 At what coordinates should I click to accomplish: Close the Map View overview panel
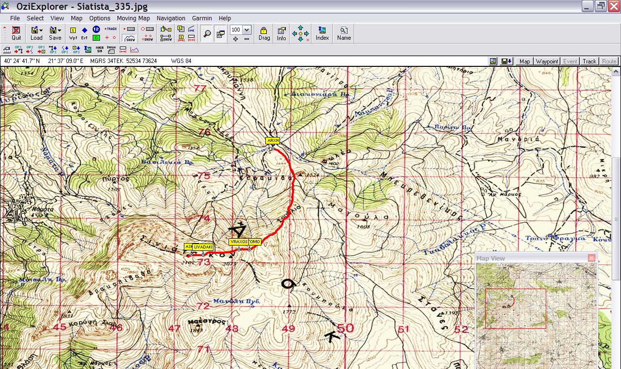[591, 258]
